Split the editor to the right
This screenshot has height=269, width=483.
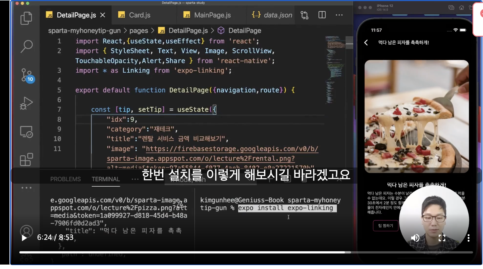[322, 15]
